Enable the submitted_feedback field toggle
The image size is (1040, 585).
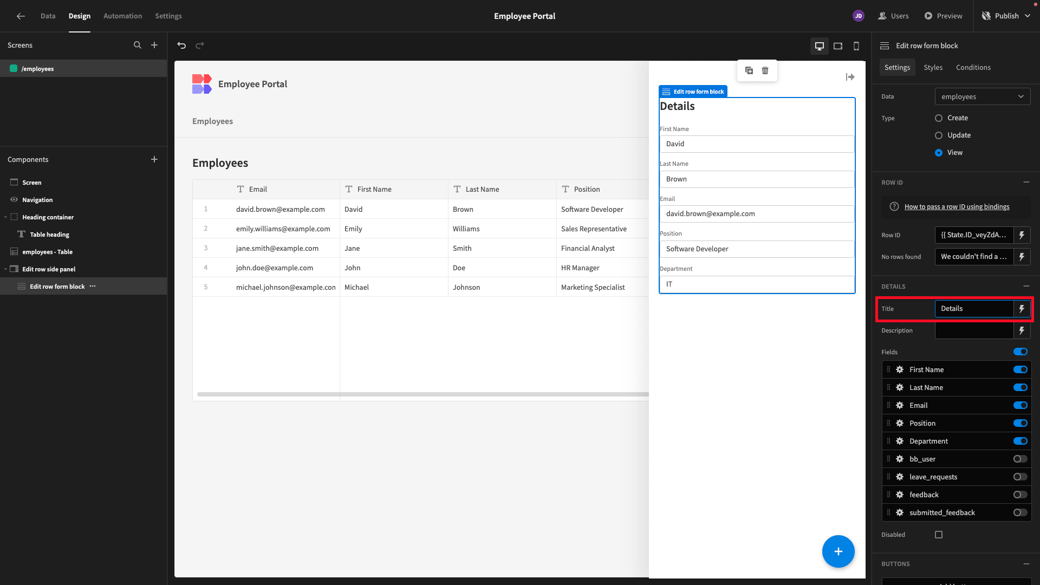[1020, 513]
